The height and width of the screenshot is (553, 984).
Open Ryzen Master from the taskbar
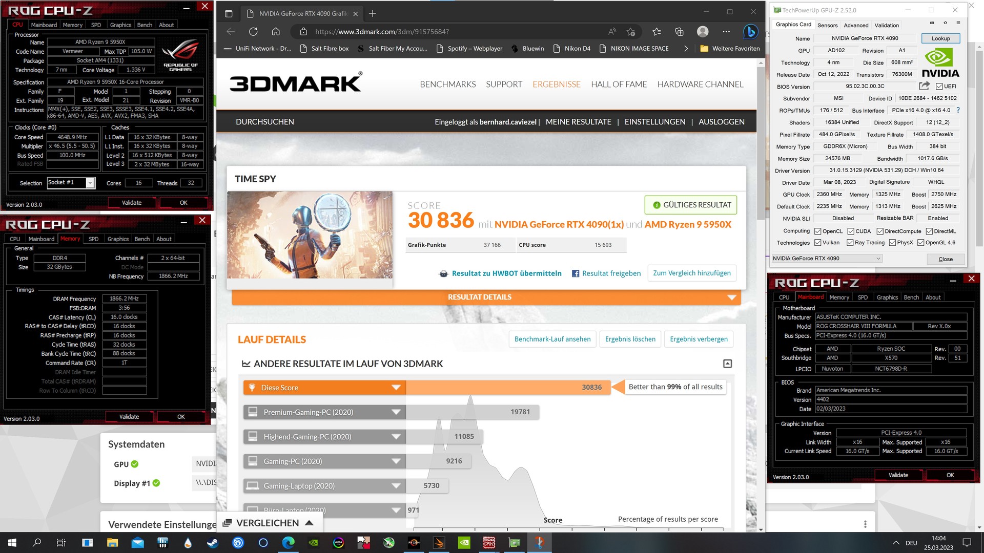tap(414, 543)
